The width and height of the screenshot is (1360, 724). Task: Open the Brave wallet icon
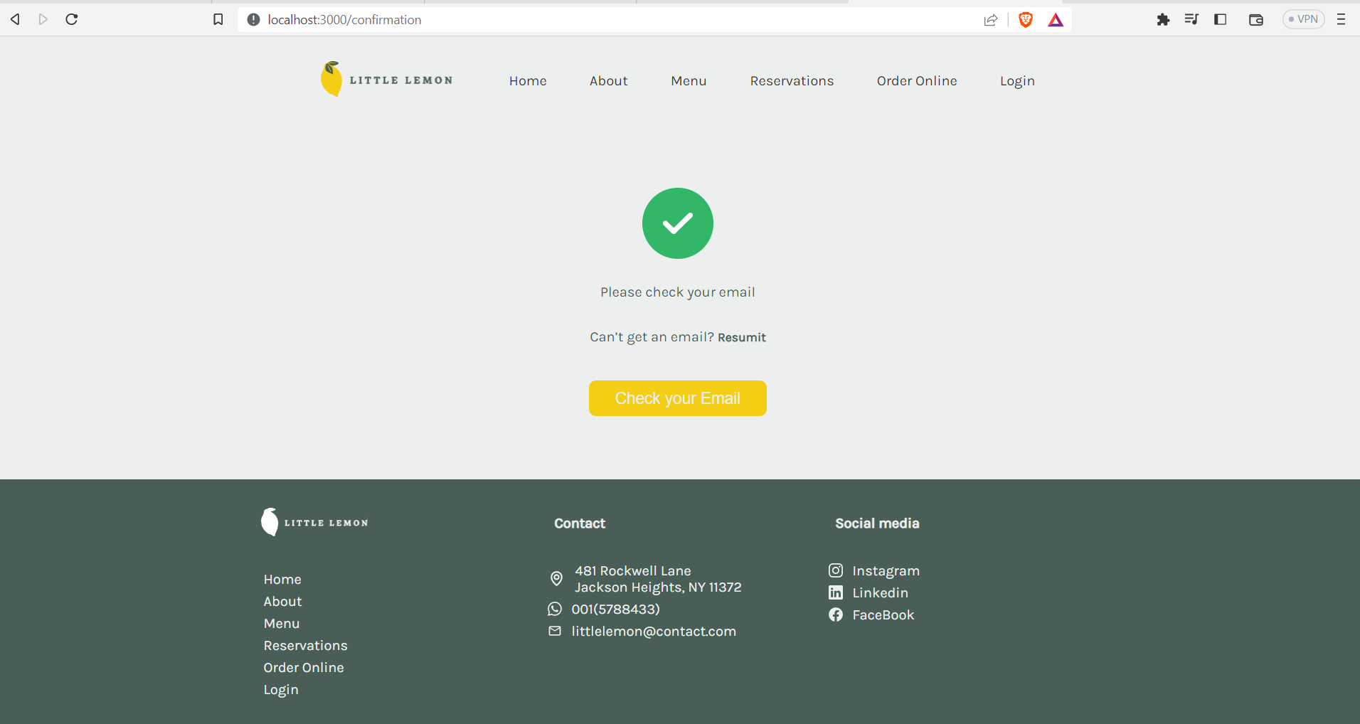[x=1255, y=20]
